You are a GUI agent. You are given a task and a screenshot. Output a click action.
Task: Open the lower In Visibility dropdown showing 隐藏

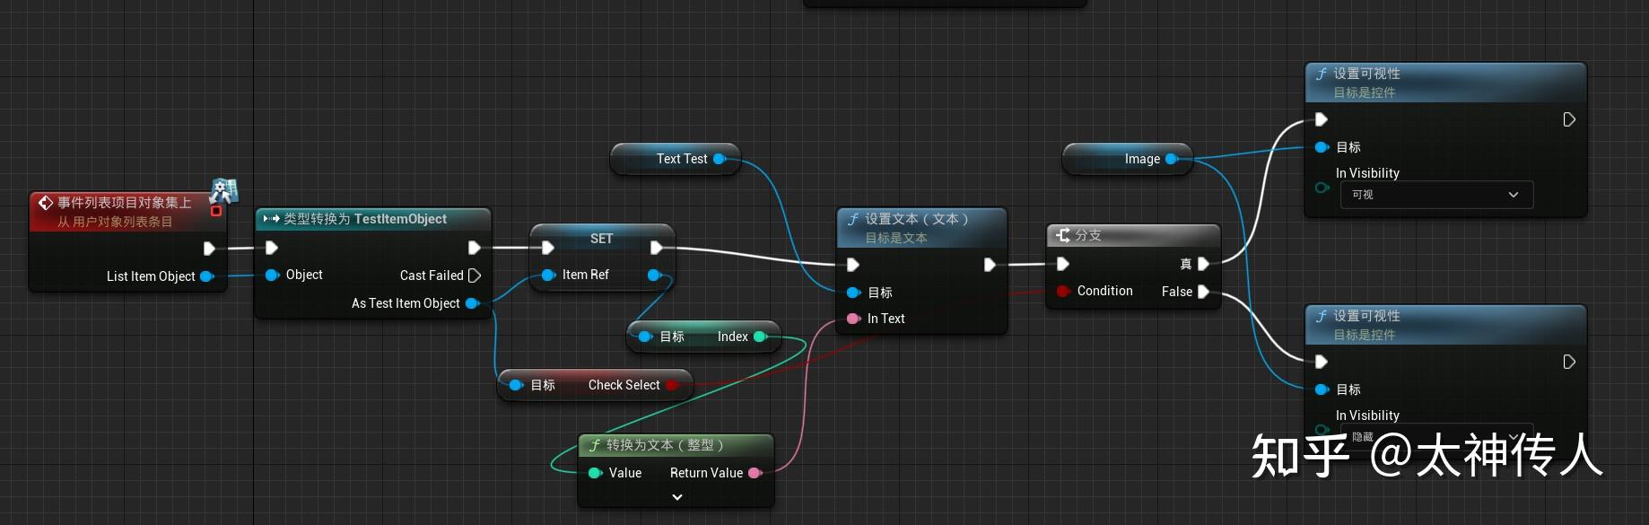1436,436
